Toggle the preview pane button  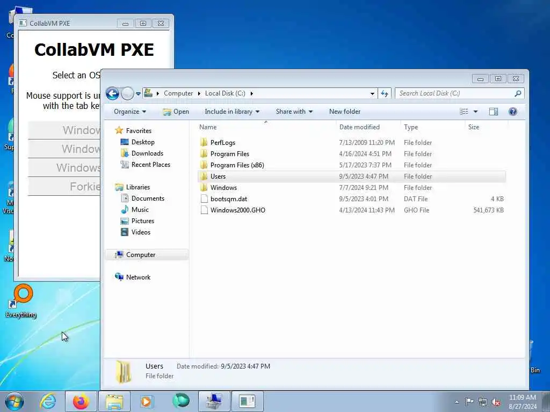point(494,112)
